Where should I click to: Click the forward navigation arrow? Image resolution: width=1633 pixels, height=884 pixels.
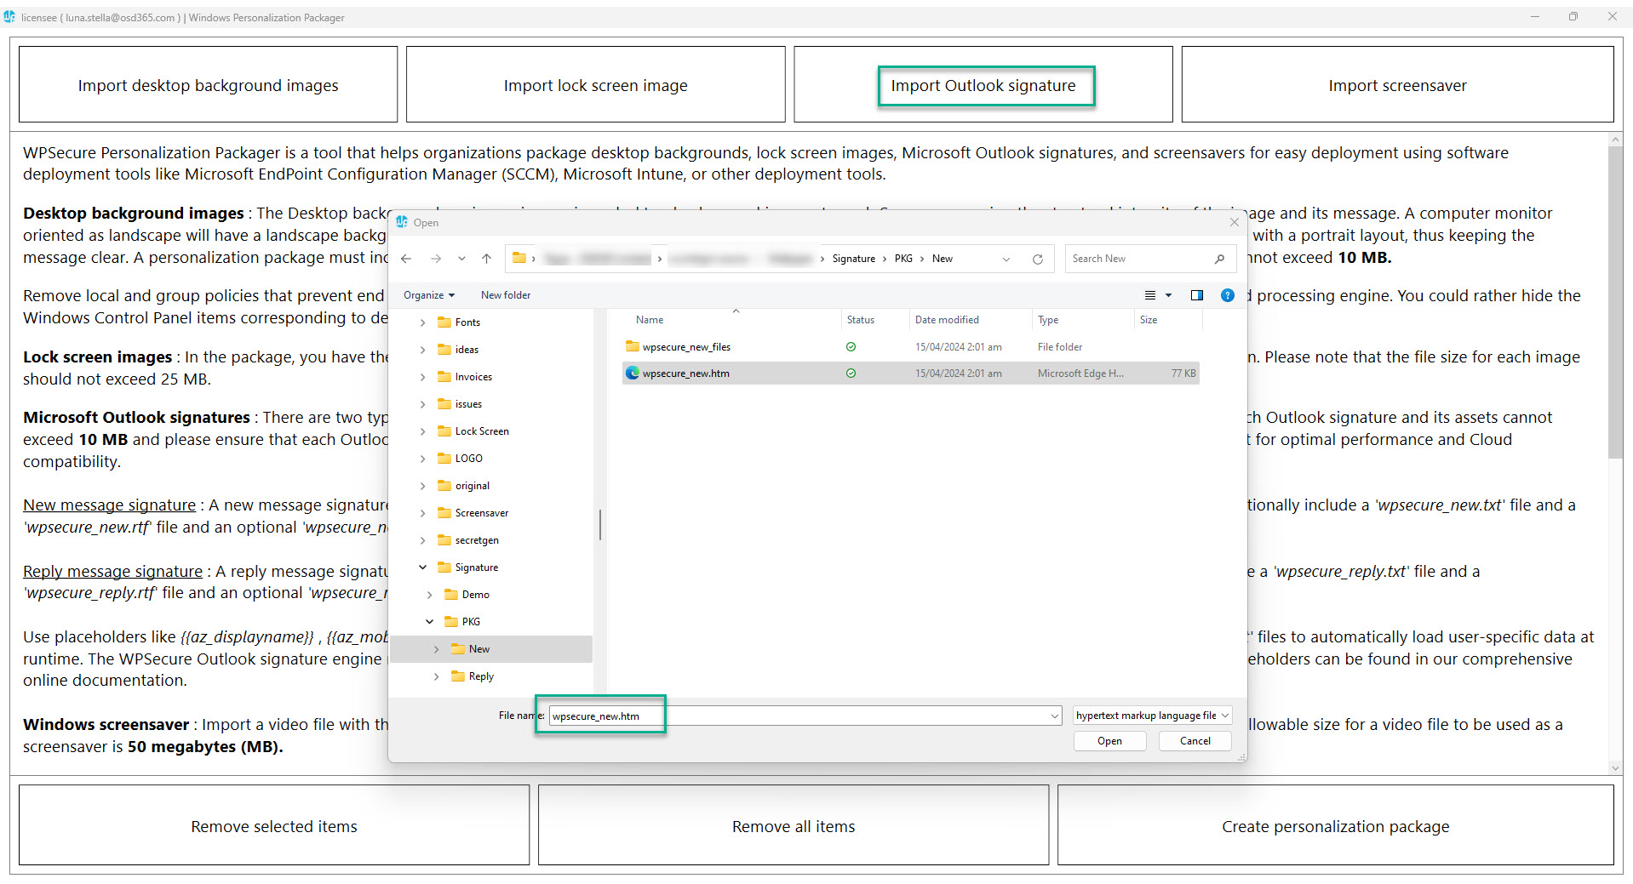coord(436,259)
